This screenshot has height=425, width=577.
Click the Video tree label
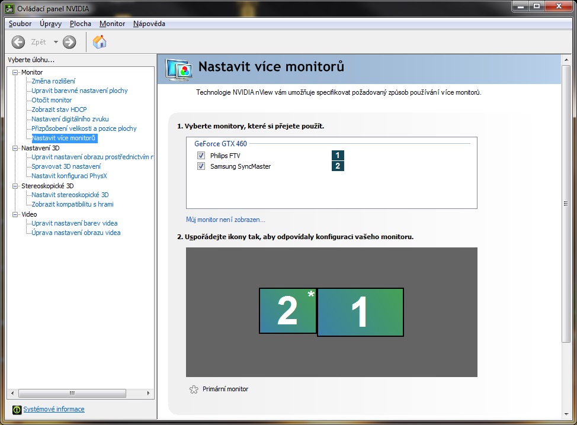click(x=29, y=214)
